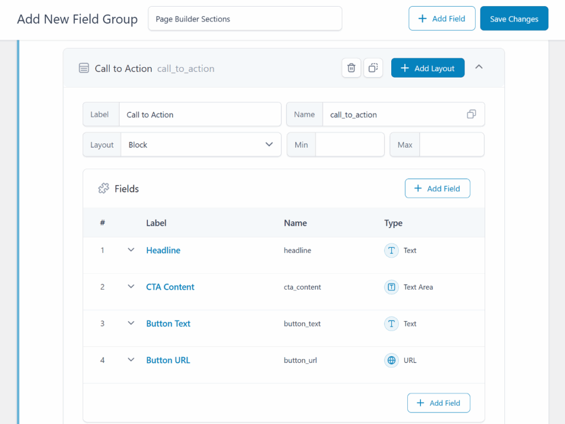Expand the Button URL field row
565x424 pixels.
[131, 360]
